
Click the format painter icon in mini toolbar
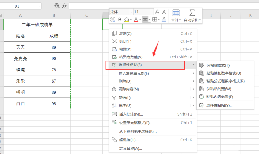[113, 20]
